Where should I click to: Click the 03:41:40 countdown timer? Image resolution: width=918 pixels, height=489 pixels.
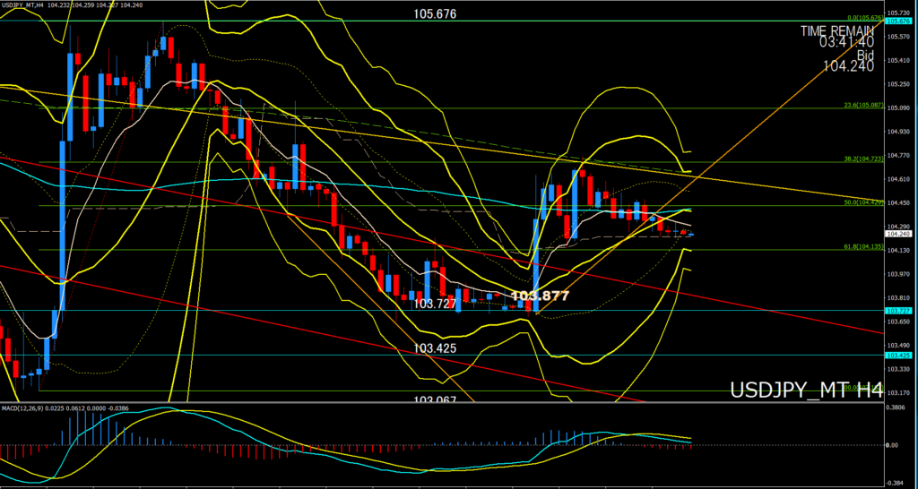[847, 43]
